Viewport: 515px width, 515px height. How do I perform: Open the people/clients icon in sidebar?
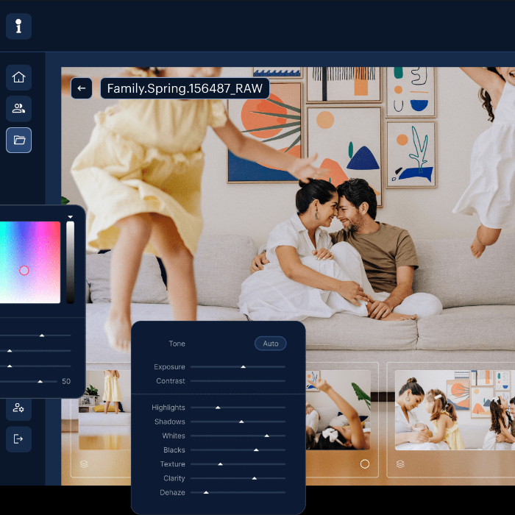pos(18,109)
